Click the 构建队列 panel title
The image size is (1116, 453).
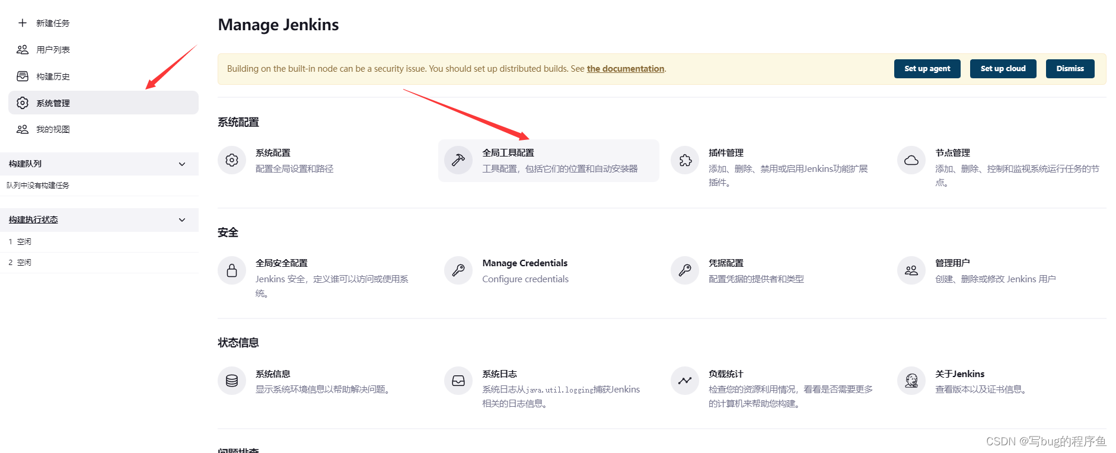pos(25,164)
